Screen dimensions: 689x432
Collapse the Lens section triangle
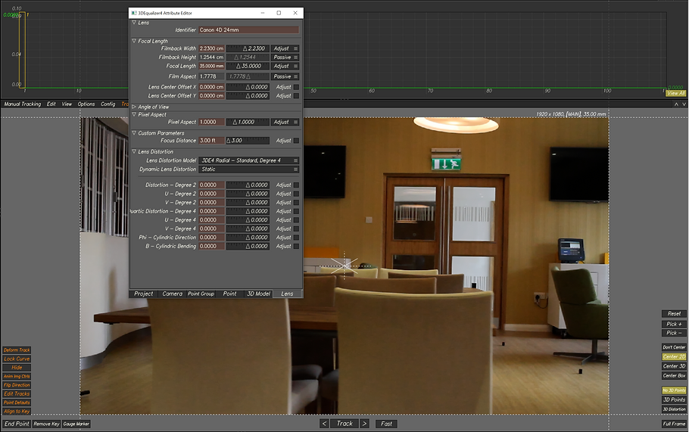tap(134, 23)
